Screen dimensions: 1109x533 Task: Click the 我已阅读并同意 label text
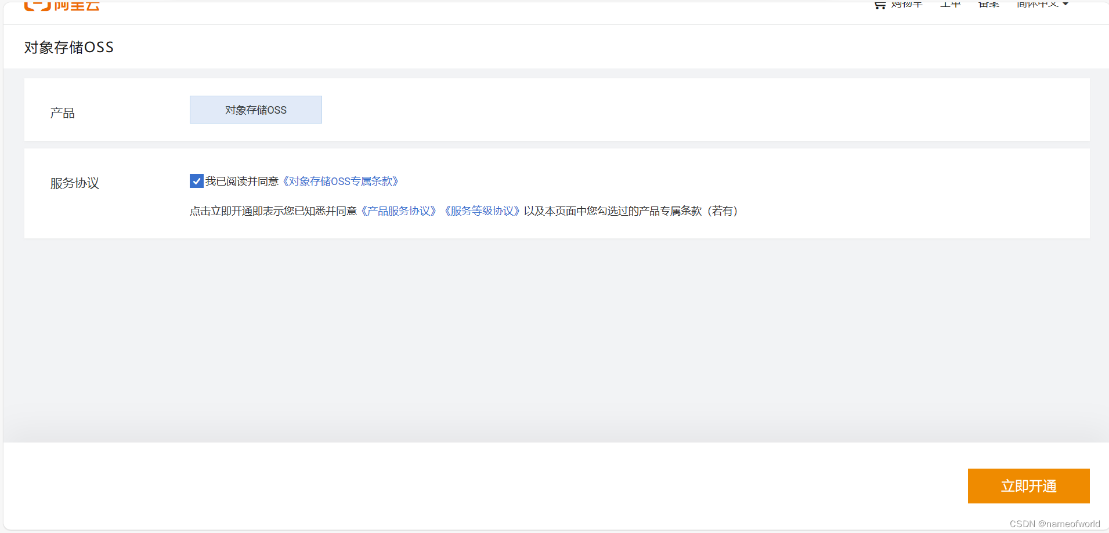(x=242, y=181)
